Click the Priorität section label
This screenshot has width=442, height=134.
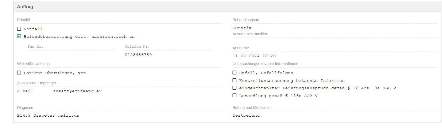pyautogui.click(x=24, y=20)
